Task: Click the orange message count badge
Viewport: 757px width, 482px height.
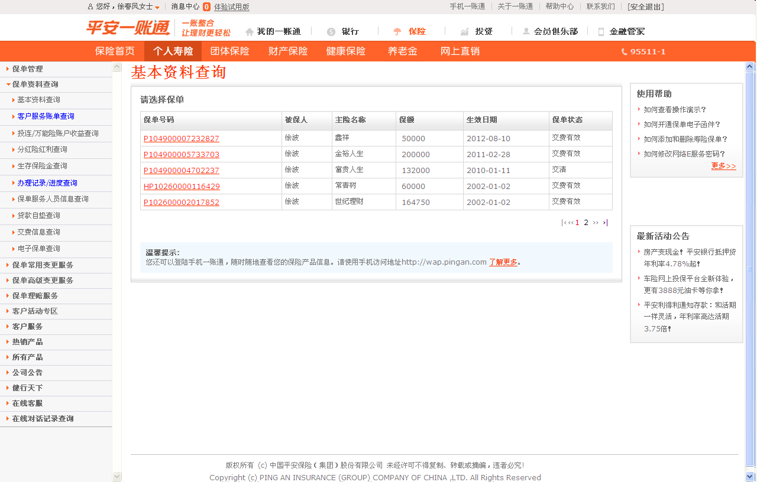Action: tap(206, 7)
